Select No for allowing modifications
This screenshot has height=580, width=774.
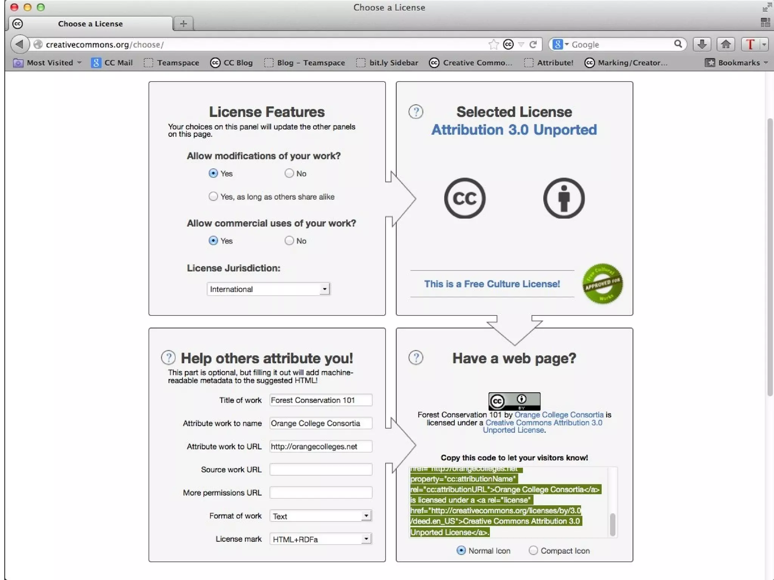[x=289, y=173]
